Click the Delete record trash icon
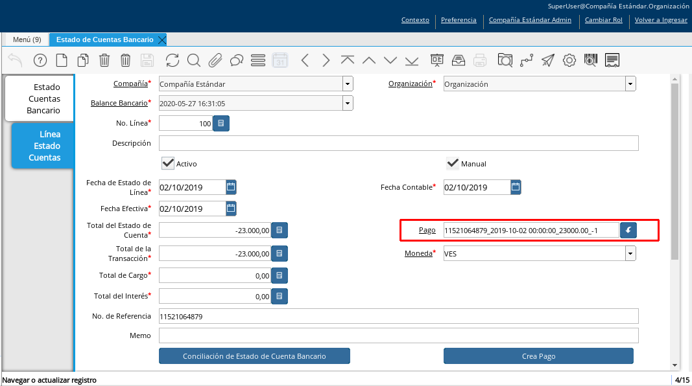Screen dimensions: 692x386 coord(104,60)
